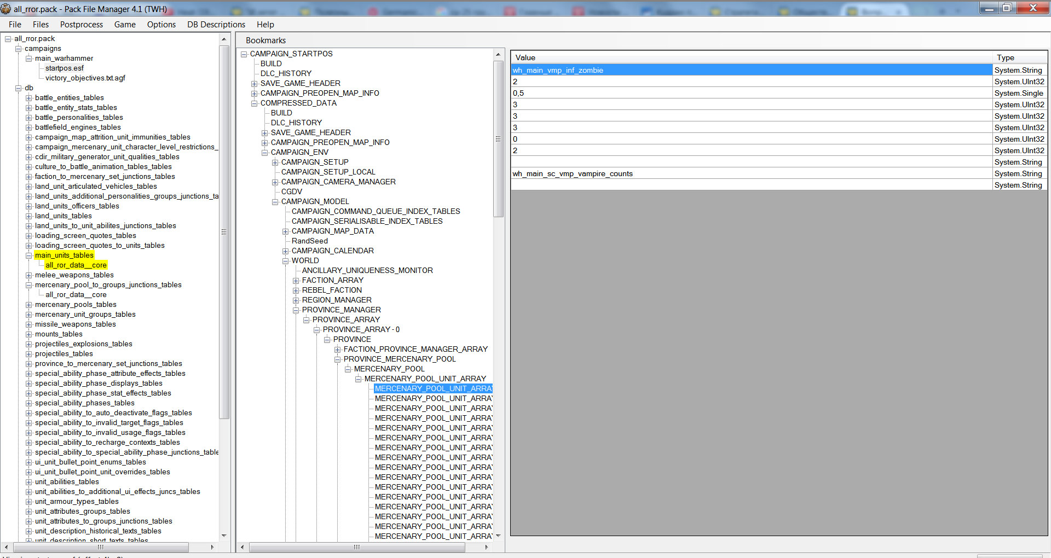Select FACTION_PROVINCE_MANAGER_ARRAY node
Viewport: 1051px width, 558px height.
tap(415, 350)
